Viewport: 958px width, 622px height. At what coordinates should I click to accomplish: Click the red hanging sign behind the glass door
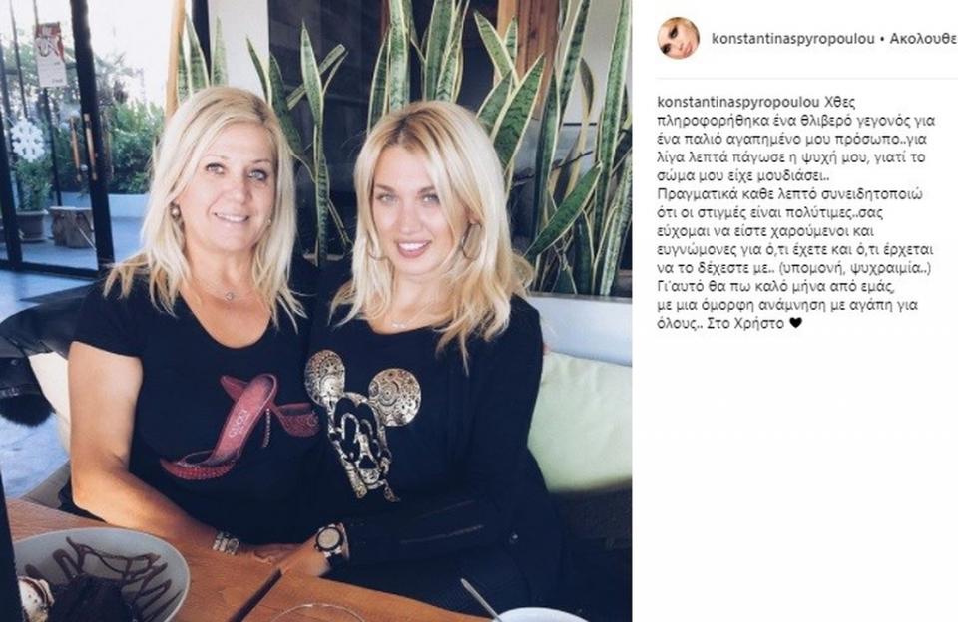point(51,55)
